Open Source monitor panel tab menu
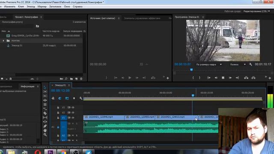The height and width of the screenshot is (154, 274). click(119, 18)
